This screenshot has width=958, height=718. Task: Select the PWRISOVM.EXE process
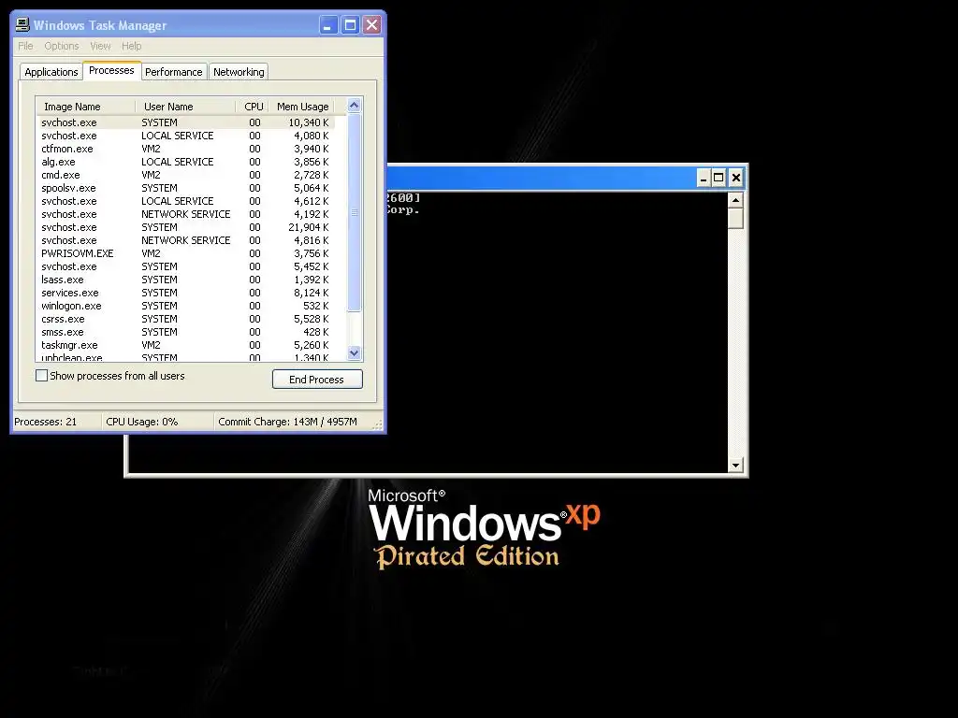point(185,253)
